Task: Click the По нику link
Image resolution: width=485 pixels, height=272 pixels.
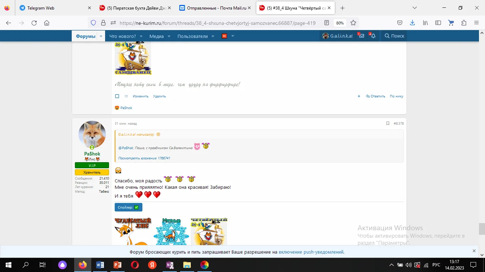Action: point(397,96)
